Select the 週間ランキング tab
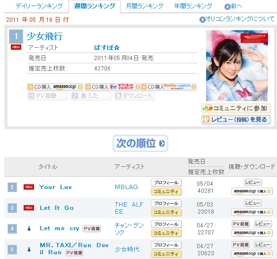Screen dimensions: 277x259 click(x=95, y=6)
